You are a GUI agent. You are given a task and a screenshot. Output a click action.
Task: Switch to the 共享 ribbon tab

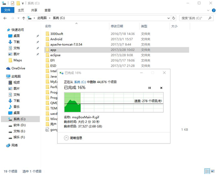pyautogui.click(x=34, y=10)
